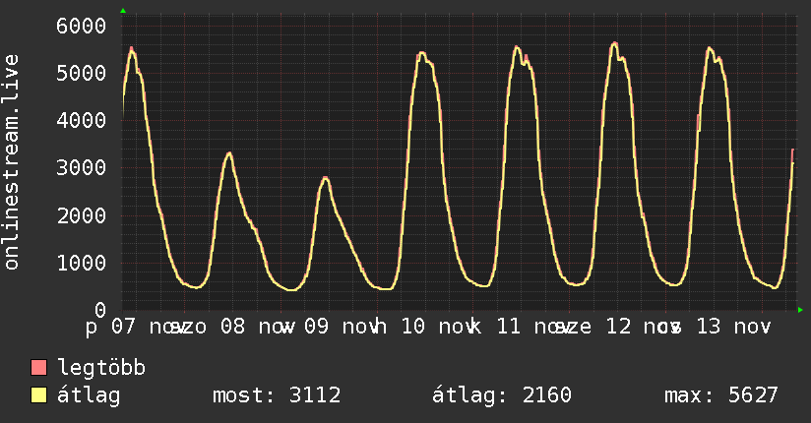Image resolution: width=811 pixels, height=423 pixels.
Task: Click the "max: 5627" statistic
Action: tap(721, 396)
